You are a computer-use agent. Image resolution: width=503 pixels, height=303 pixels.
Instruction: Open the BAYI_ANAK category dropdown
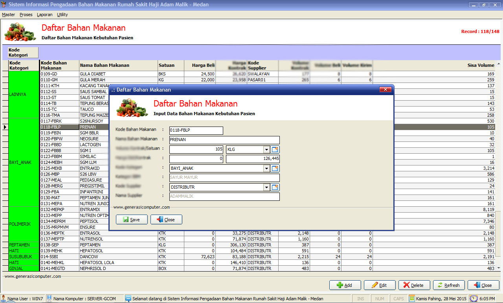(266, 168)
